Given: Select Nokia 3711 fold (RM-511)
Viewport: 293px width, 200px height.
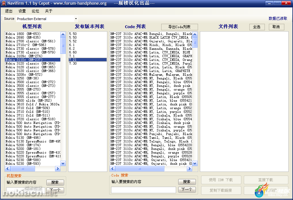Looking at the screenshot, I should 32,115.
